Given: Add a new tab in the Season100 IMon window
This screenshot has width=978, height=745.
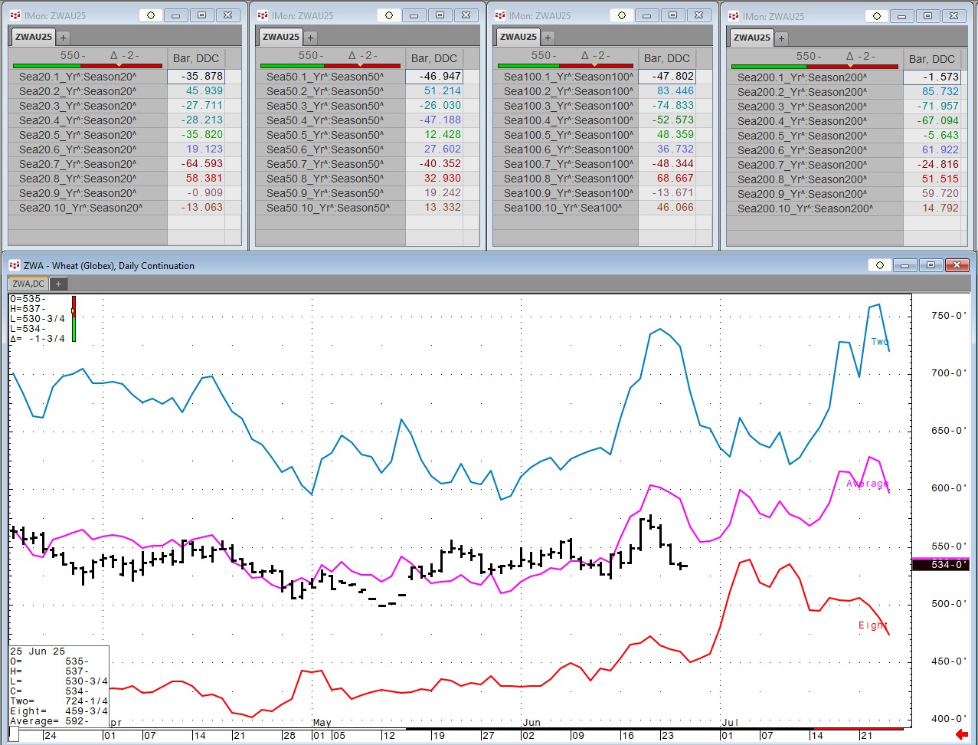Looking at the screenshot, I should pos(548,37).
